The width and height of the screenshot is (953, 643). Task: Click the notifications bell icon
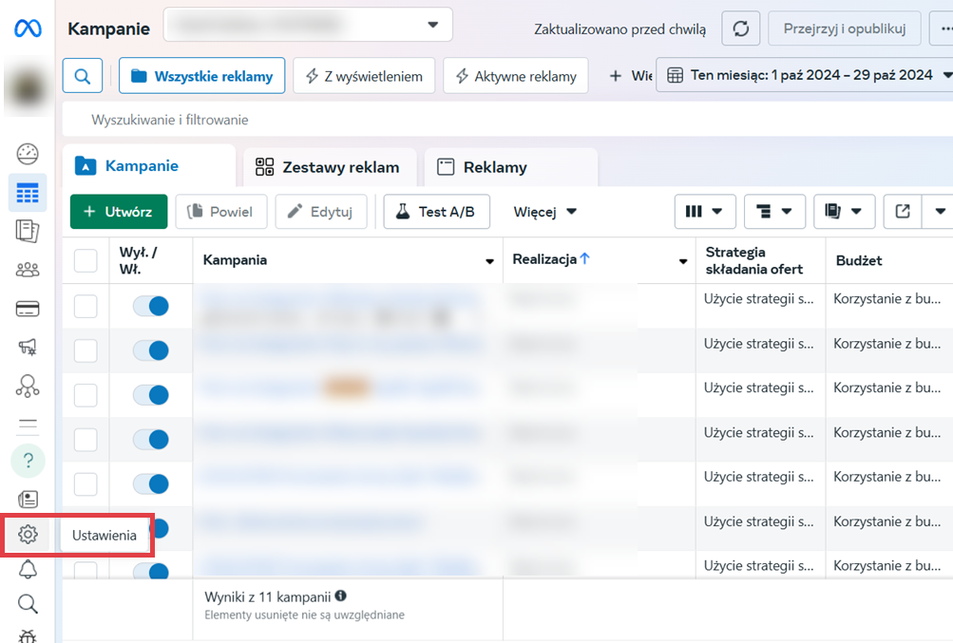[28, 569]
